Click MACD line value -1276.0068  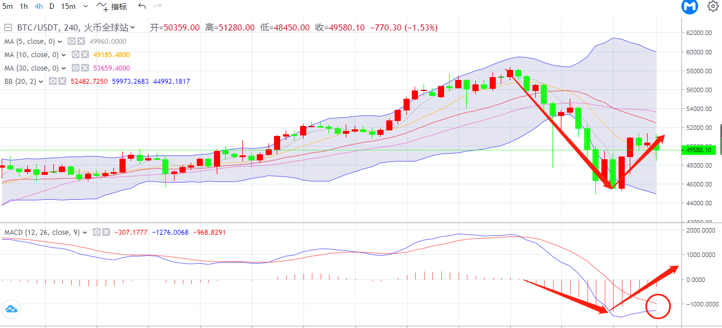click(x=170, y=233)
